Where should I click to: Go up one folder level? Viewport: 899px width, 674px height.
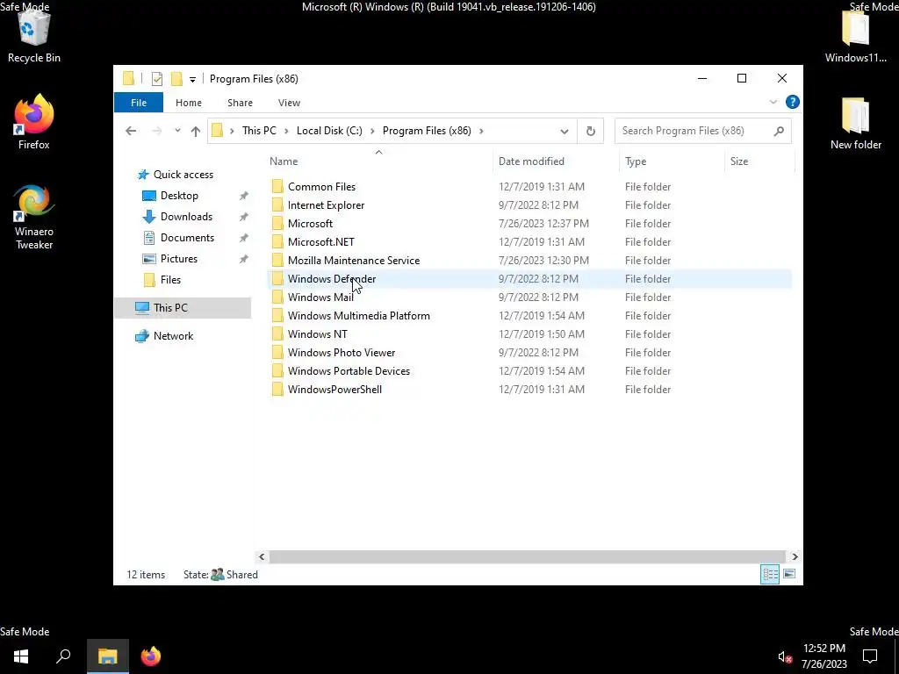[x=196, y=131]
